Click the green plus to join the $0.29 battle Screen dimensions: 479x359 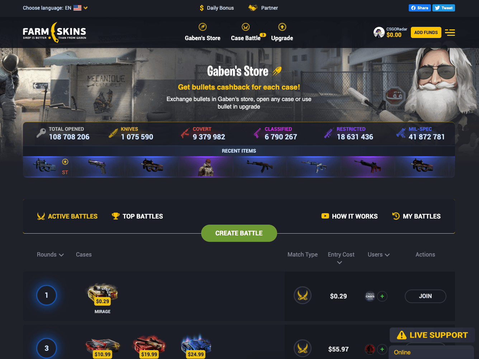[x=382, y=296]
